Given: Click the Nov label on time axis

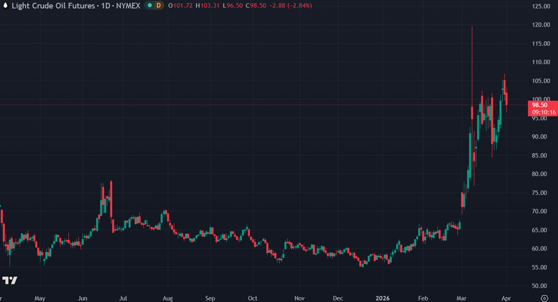Looking at the screenshot, I should pyautogui.click(x=299, y=298).
